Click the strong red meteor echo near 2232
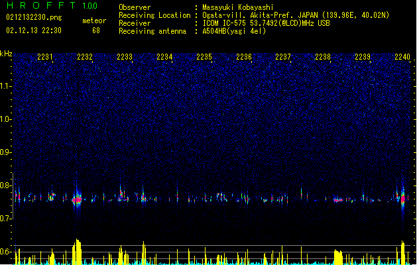 [77, 199]
